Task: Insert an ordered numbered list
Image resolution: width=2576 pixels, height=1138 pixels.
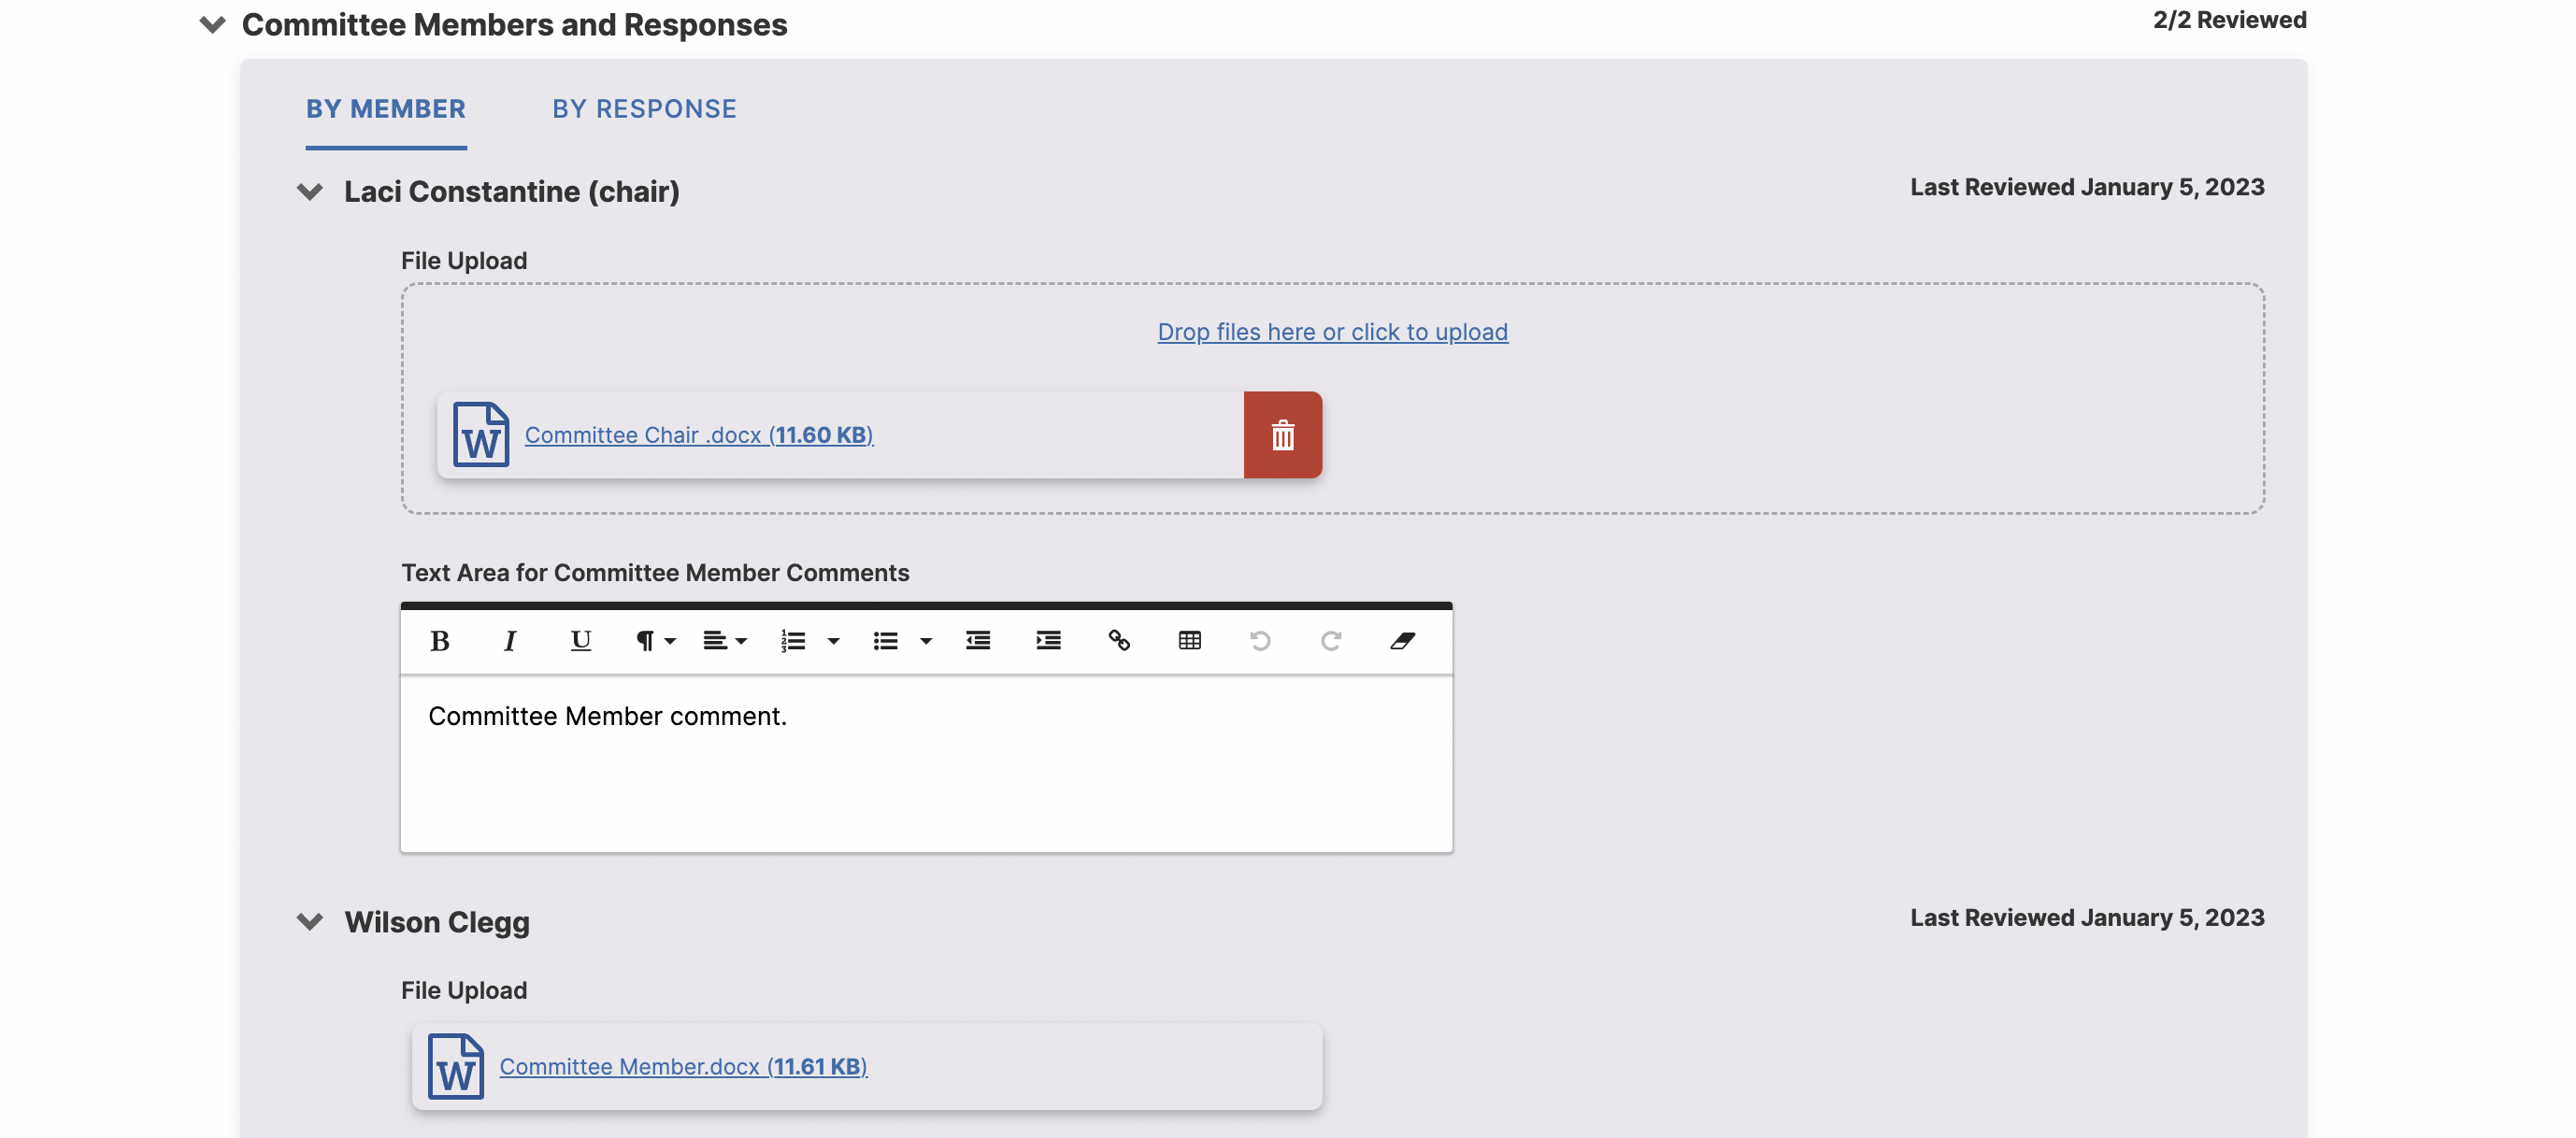Action: click(793, 641)
